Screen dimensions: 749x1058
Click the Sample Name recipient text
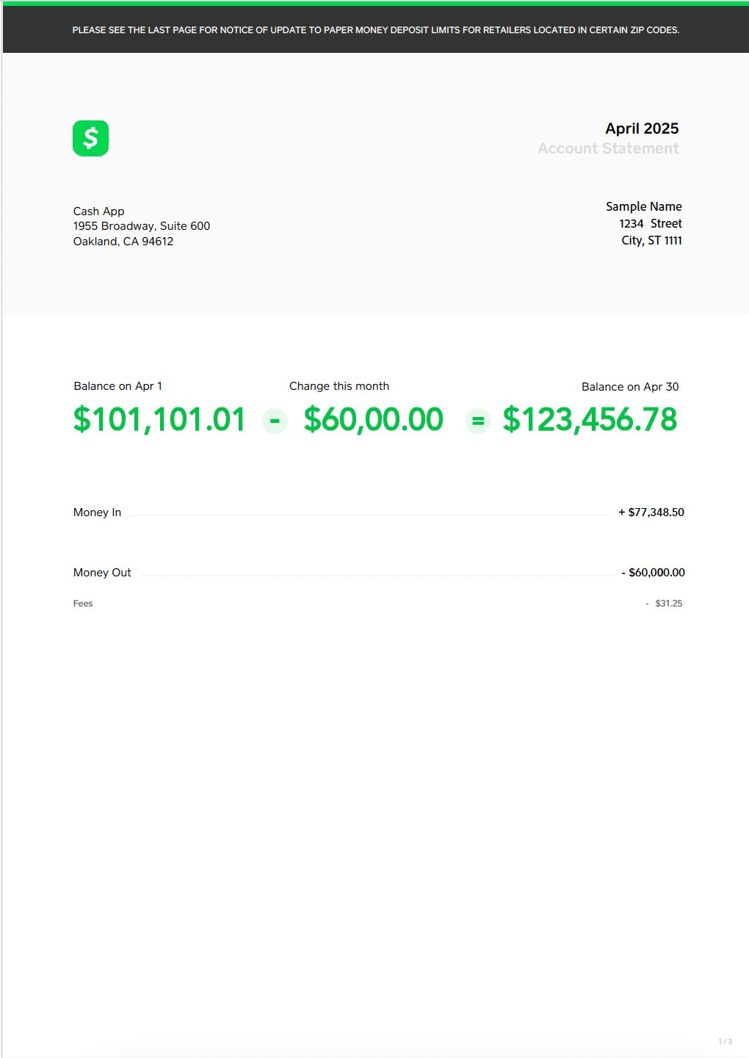[644, 206]
